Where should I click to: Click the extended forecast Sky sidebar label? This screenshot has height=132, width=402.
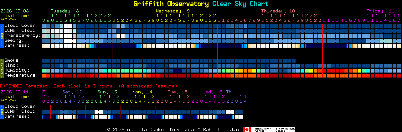click(x=2, y=111)
